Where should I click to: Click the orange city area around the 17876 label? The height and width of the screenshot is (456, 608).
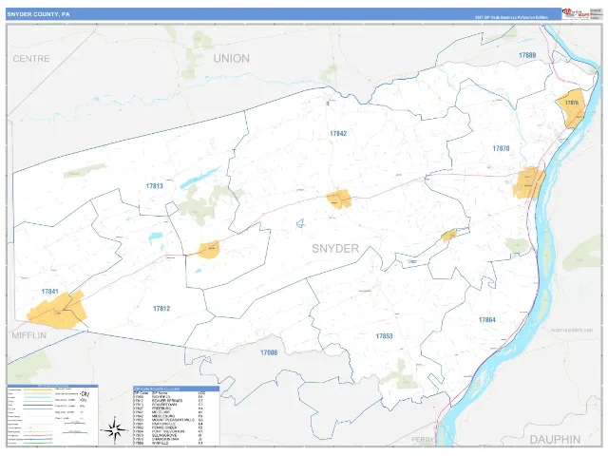571,108
